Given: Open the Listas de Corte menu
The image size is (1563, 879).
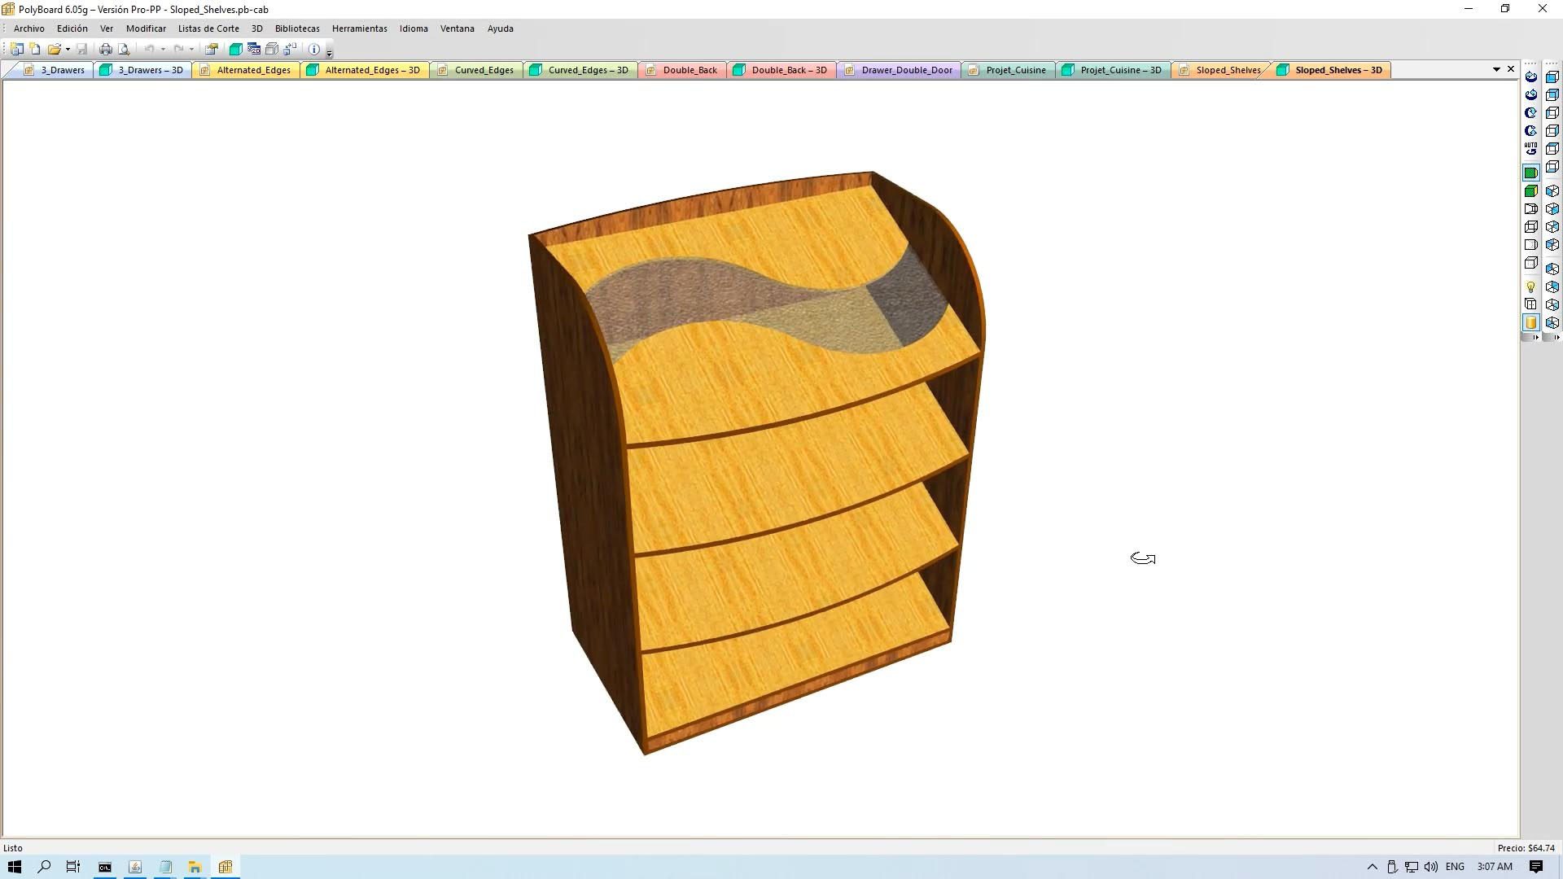Looking at the screenshot, I should click(208, 28).
